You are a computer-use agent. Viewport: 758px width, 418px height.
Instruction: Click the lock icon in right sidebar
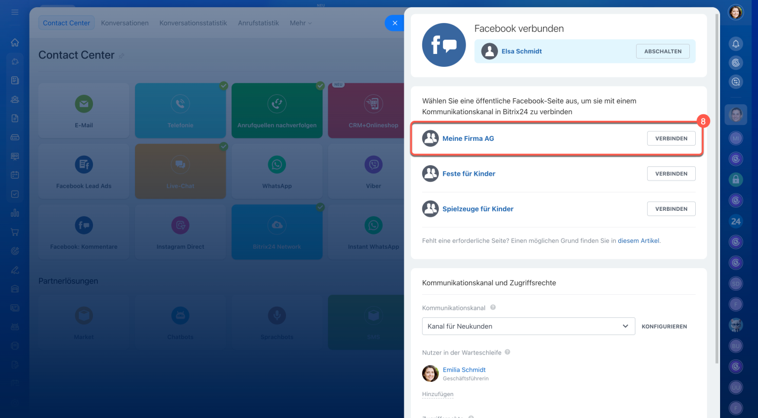(x=735, y=179)
